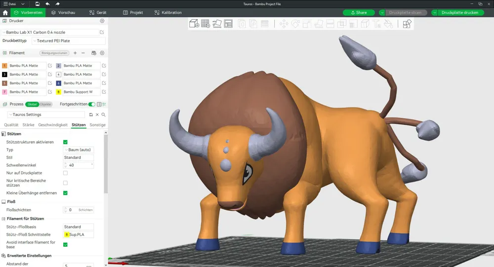The width and height of the screenshot is (494, 267).
Task: Select the Lay on face tool
Action: pos(319,24)
